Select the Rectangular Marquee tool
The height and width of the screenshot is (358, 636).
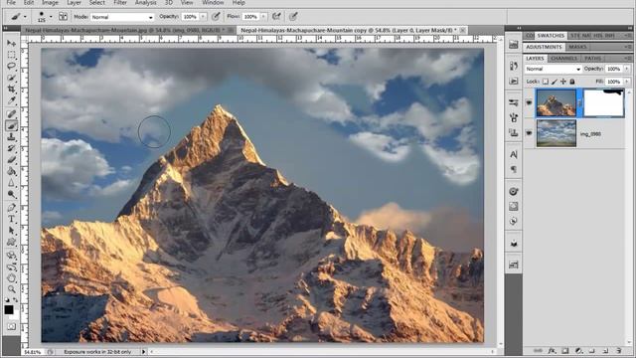[x=11, y=55]
